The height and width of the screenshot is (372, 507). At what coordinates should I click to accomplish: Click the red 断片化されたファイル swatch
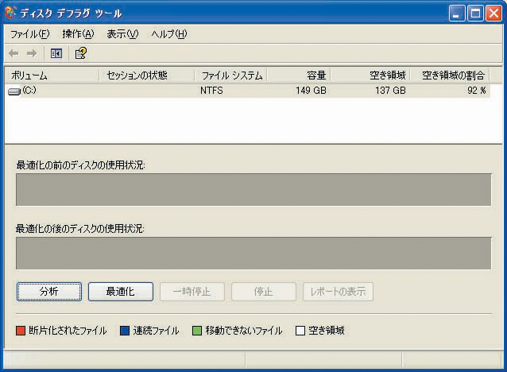(x=21, y=331)
